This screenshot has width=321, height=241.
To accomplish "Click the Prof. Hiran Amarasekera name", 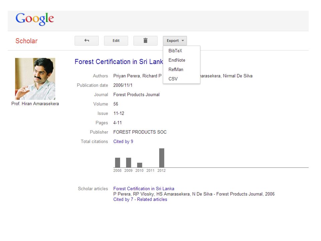I will tap(35, 104).
